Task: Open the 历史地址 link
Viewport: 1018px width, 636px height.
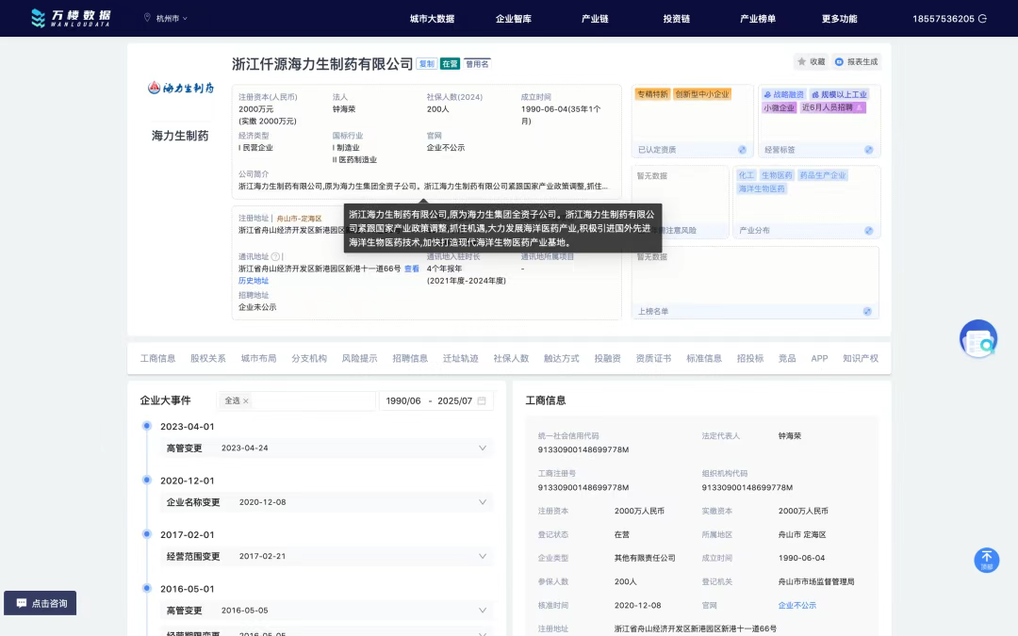Action: coord(254,281)
